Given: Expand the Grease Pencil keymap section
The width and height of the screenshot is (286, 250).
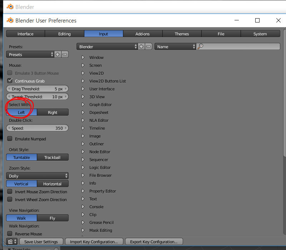Looking at the screenshot, I should click(83, 222).
